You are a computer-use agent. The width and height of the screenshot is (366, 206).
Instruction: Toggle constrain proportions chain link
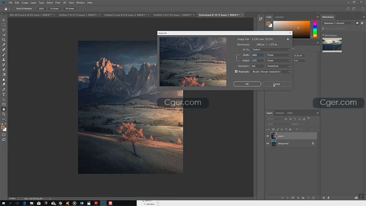(x=237, y=58)
